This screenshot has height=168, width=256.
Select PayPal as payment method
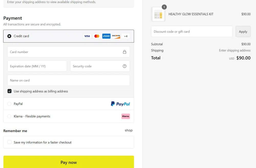(9, 104)
